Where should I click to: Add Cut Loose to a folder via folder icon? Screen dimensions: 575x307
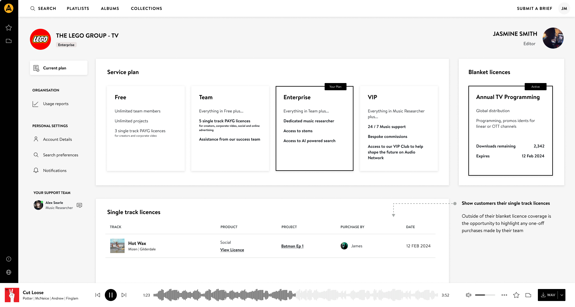528,295
